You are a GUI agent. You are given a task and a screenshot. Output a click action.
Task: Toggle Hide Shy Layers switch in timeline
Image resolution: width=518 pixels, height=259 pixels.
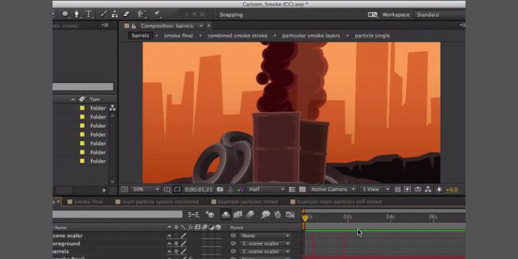tap(226, 214)
